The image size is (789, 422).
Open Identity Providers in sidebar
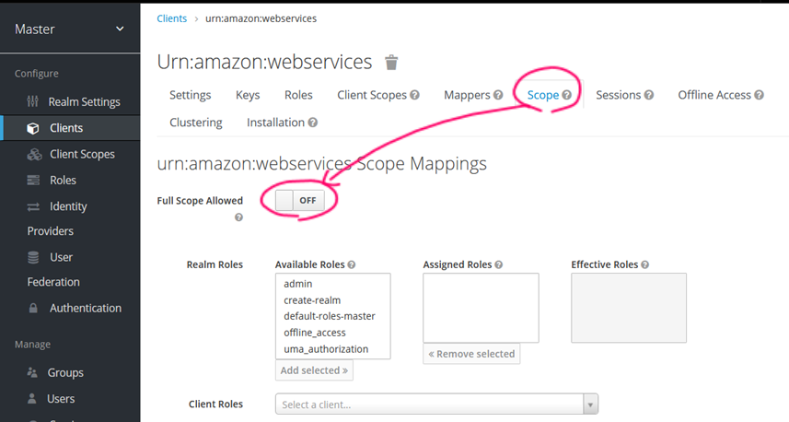click(x=57, y=218)
